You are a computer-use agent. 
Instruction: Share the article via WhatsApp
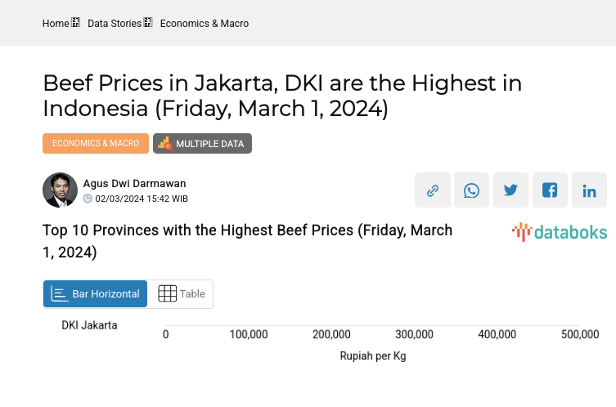point(472,190)
